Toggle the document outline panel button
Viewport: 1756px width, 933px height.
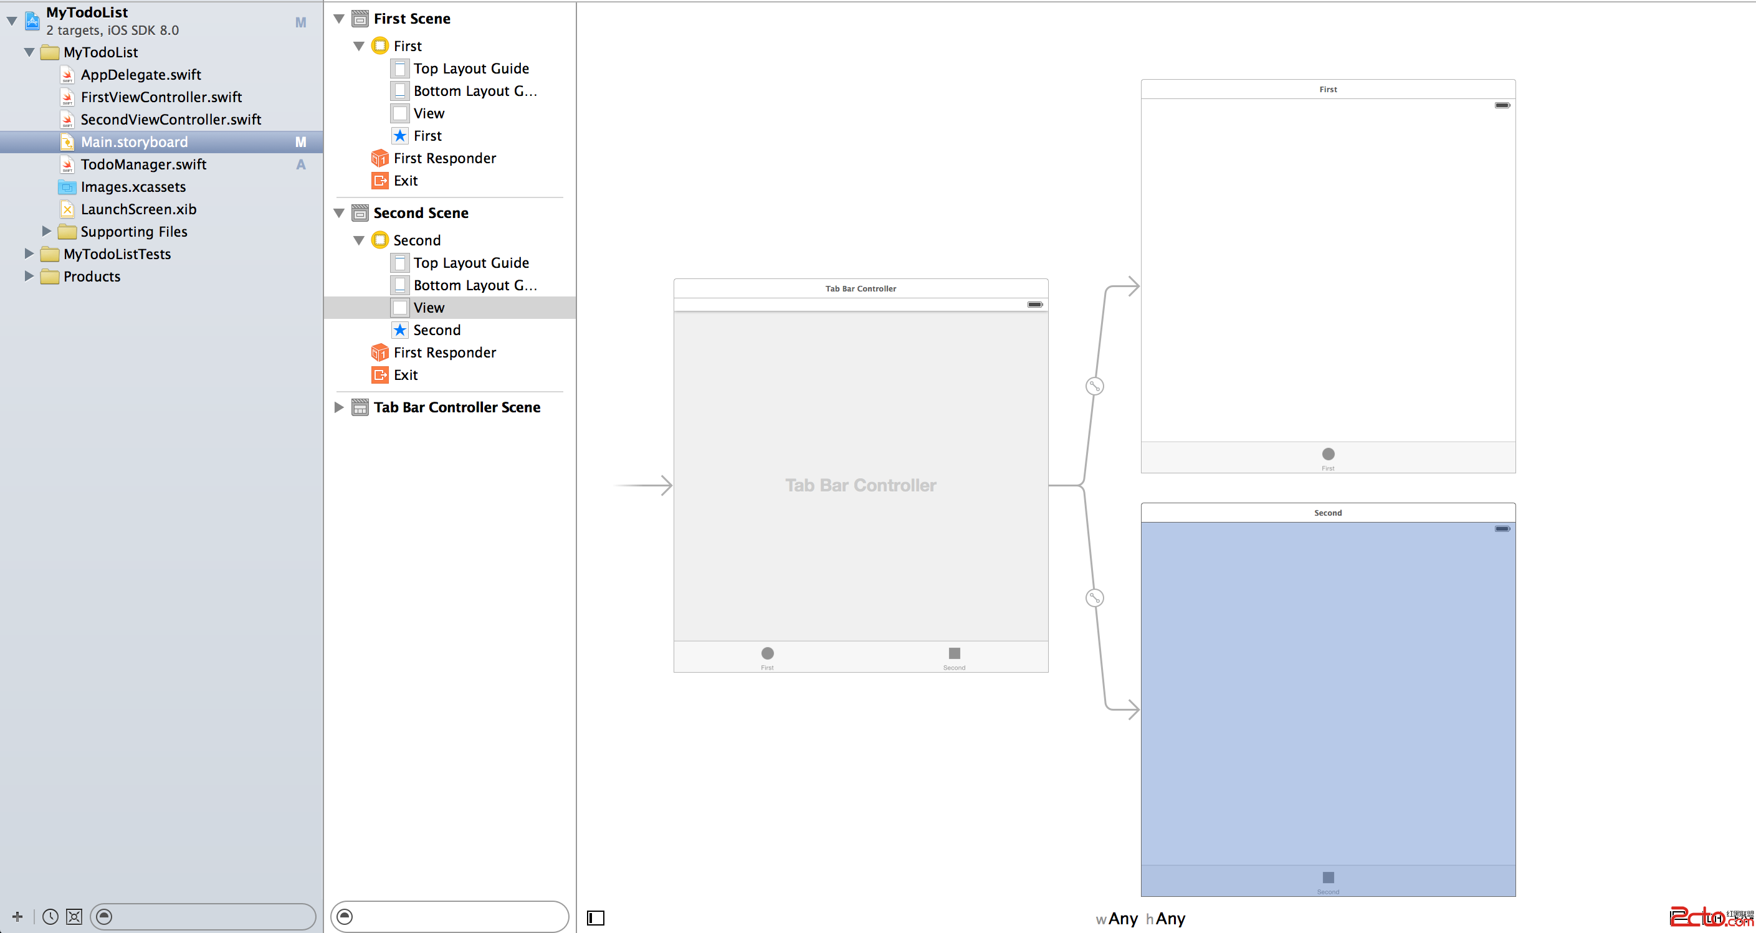pos(595,918)
